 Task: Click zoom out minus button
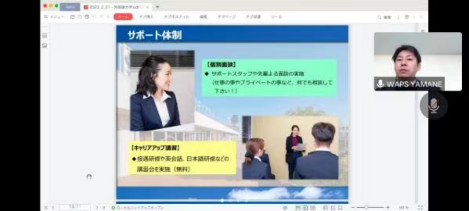[352, 207]
